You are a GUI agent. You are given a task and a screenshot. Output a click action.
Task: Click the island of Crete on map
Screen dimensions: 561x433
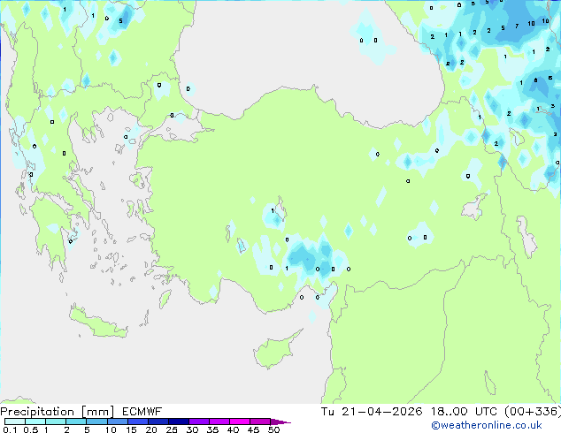click(98, 323)
